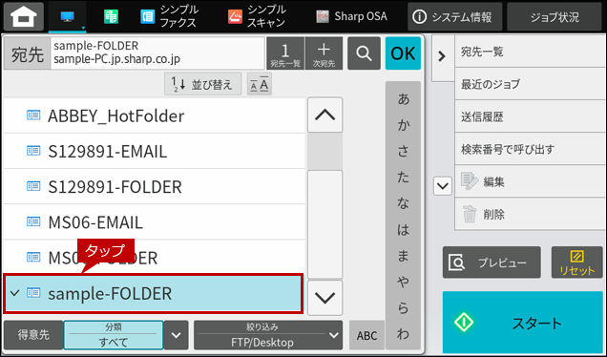Image resolution: width=607 pixels, height=357 pixels.
Task: Tap the yellow Reset icon button
Action: pyautogui.click(x=576, y=262)
